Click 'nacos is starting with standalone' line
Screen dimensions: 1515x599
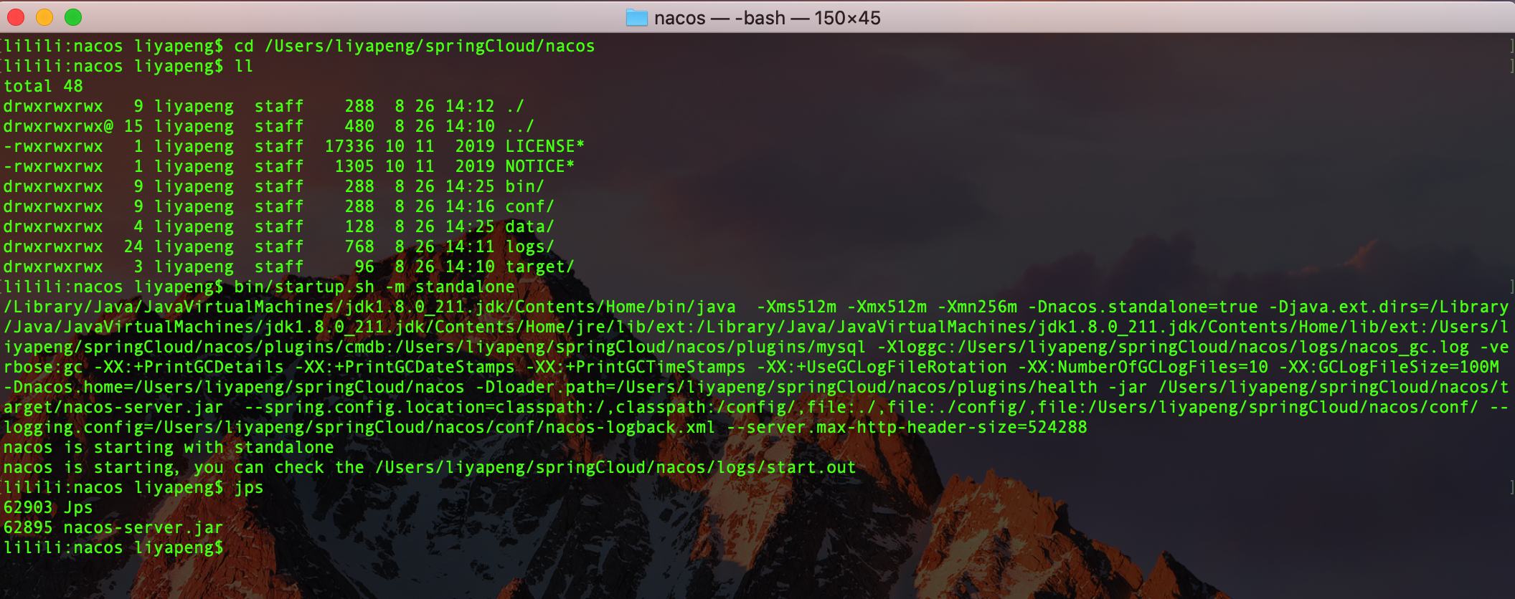[x=169, y=447]
